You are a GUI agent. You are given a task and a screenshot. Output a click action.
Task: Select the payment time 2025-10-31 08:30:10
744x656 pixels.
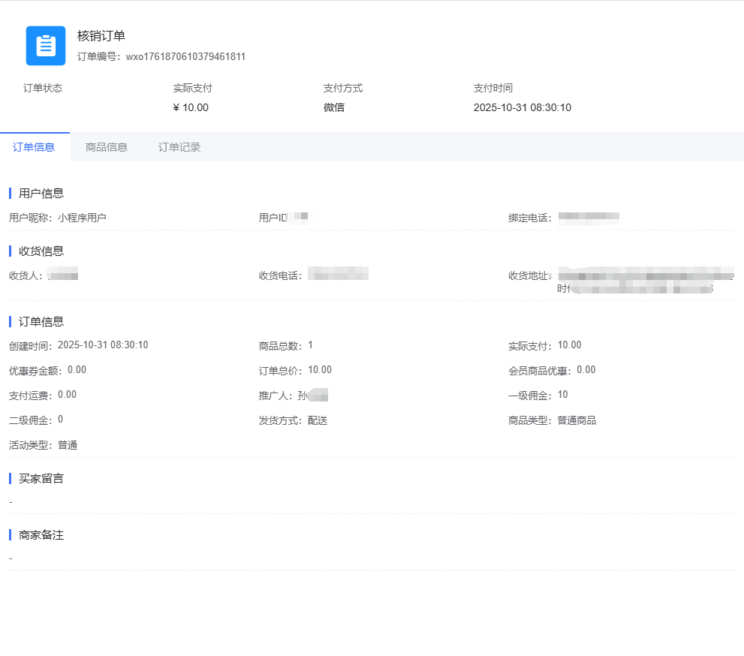coord(523,107)
